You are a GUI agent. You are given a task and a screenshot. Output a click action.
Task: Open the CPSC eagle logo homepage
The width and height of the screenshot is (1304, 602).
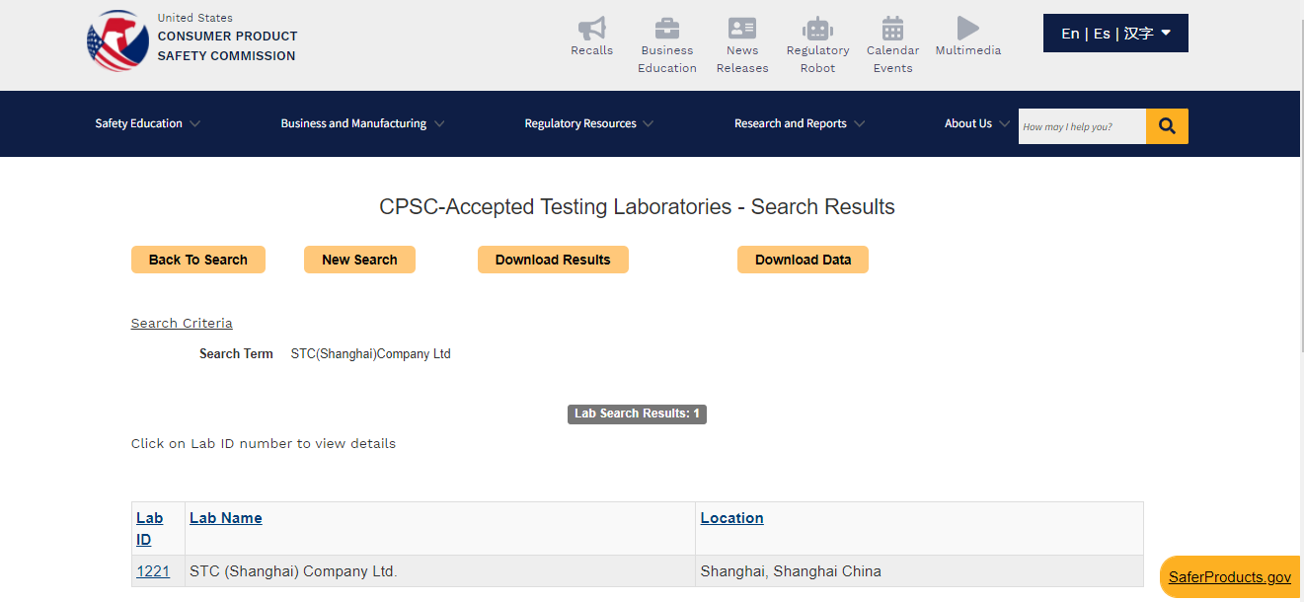click(x=117, y=40)
